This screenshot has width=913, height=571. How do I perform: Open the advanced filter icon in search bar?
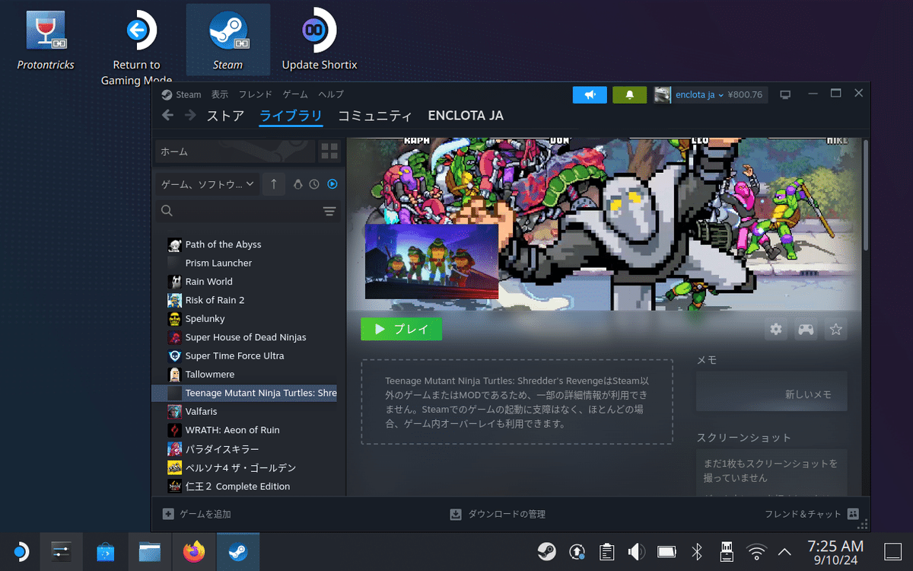coord(329,211)
